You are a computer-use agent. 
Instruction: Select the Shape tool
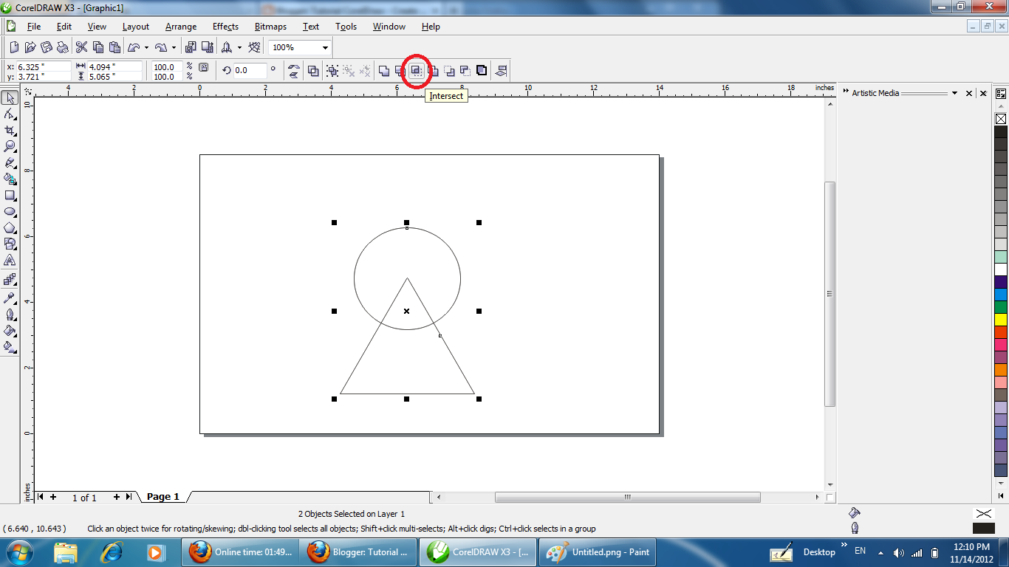[10, 114]
